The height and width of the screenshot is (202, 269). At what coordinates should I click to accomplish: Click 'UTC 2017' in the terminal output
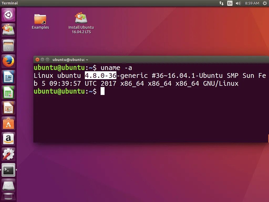pos(101,83)
